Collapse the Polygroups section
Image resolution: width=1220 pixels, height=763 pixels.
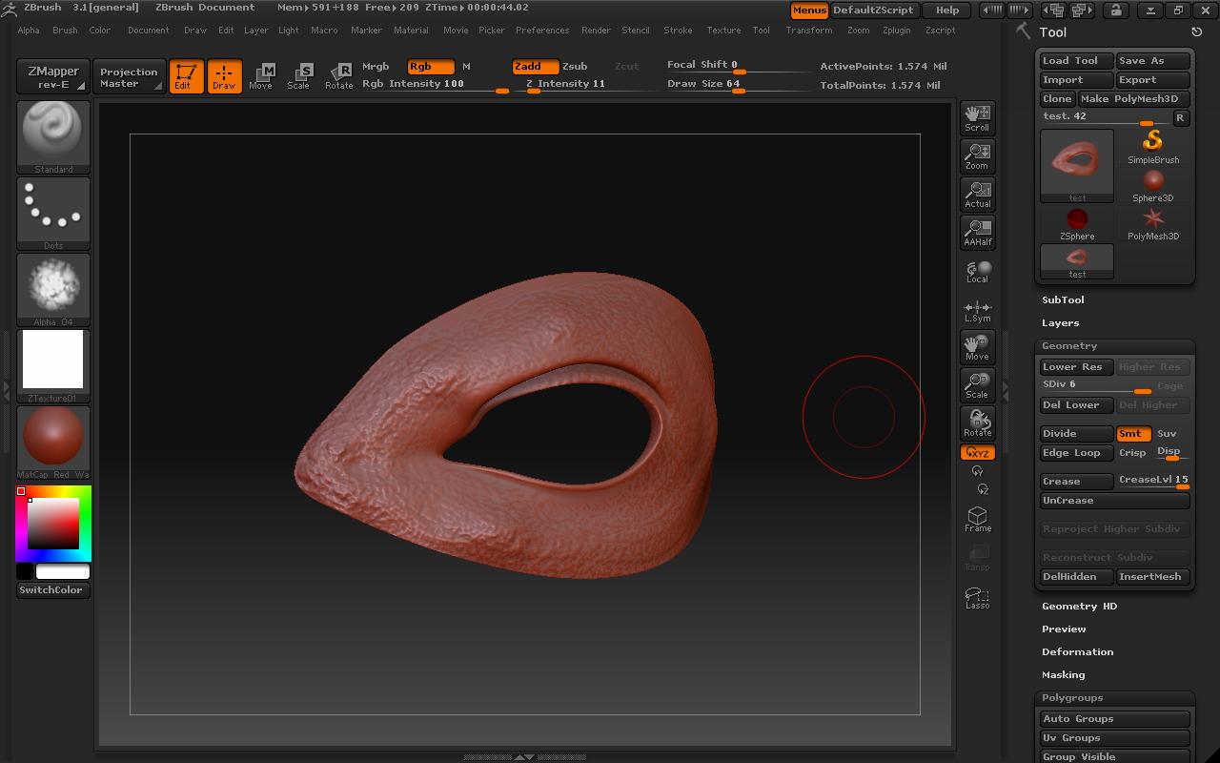coord(1072,698)
